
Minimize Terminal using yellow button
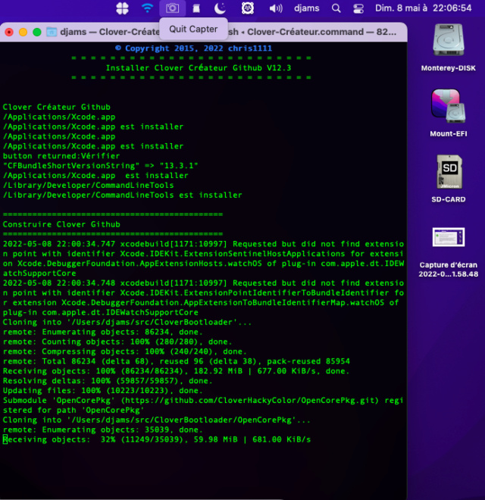pyautogui.click(x=23, y=33)
